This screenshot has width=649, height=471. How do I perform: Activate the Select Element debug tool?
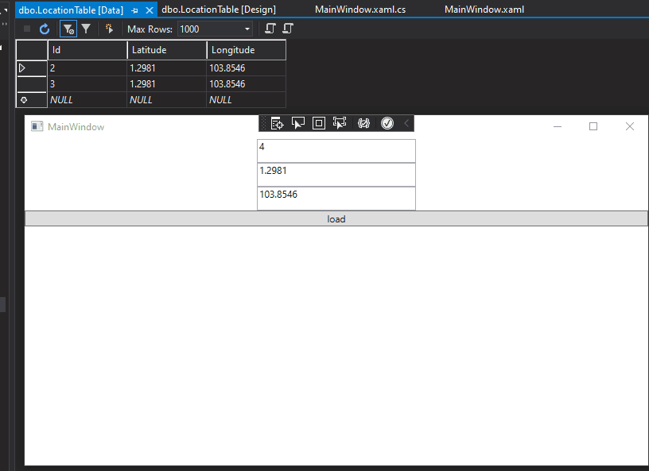298,123
